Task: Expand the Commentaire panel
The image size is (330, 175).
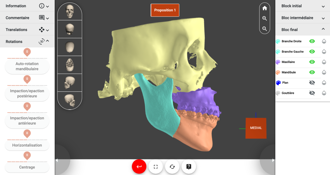Action: click(x=27, y=18)
